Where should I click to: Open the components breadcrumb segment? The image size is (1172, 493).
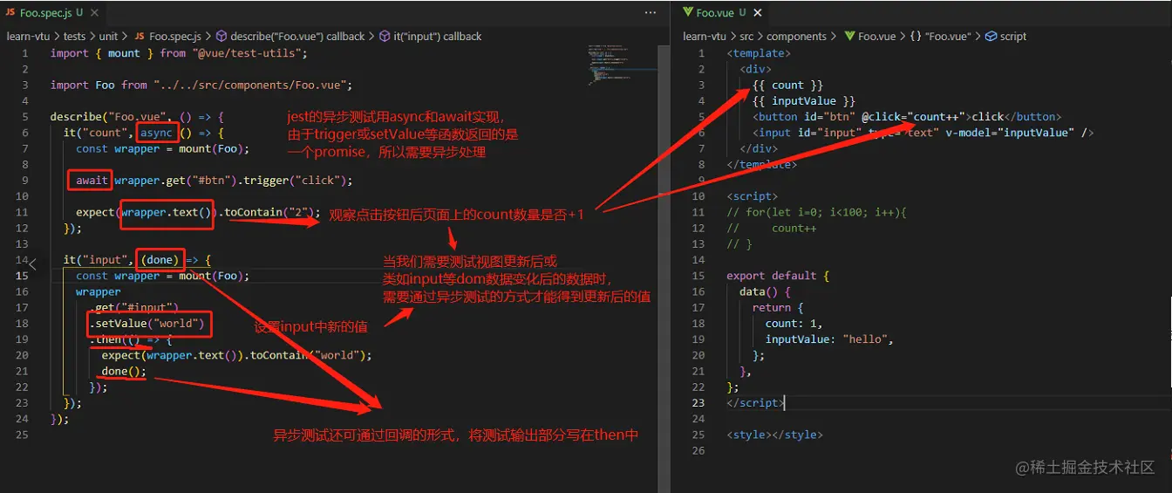click(796, 37)
